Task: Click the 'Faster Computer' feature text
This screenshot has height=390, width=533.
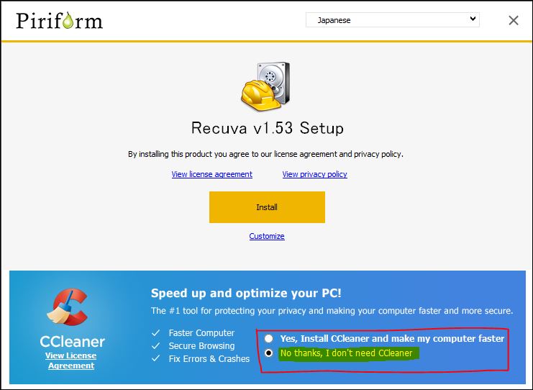Action: click(x=201, y=333)
